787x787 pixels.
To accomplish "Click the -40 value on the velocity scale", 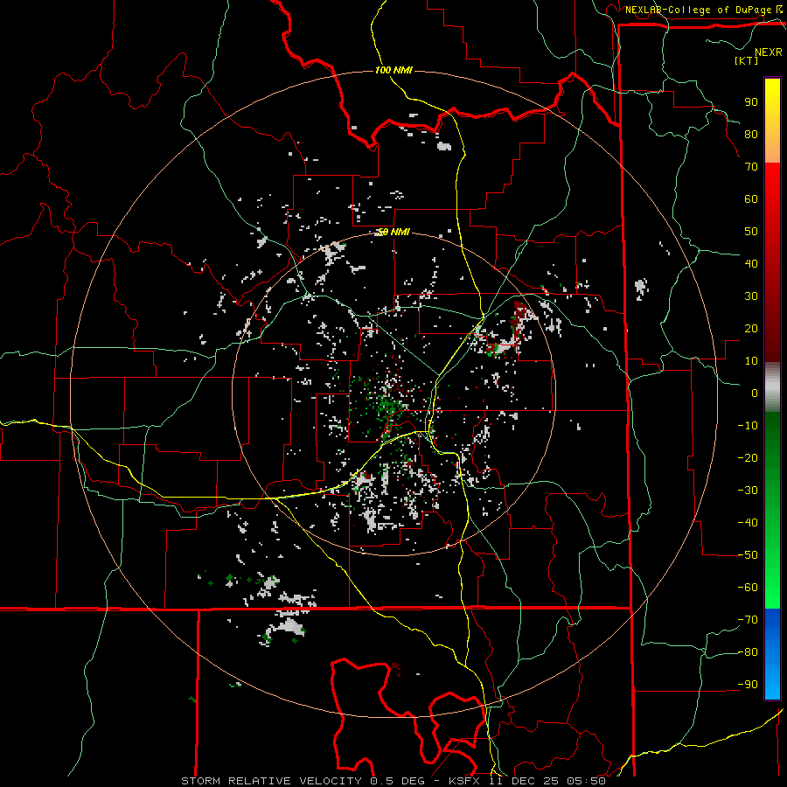I will (x=748, y=523).
